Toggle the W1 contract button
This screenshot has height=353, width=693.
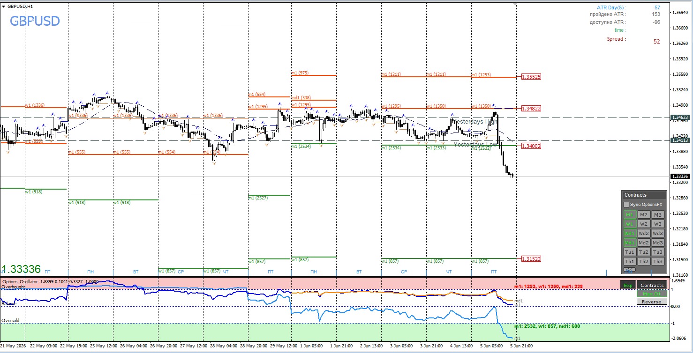pyautogui.click(x=630, y=224)
